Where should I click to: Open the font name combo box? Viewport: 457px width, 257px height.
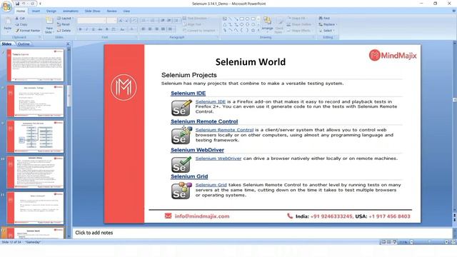tap(91, 21)
